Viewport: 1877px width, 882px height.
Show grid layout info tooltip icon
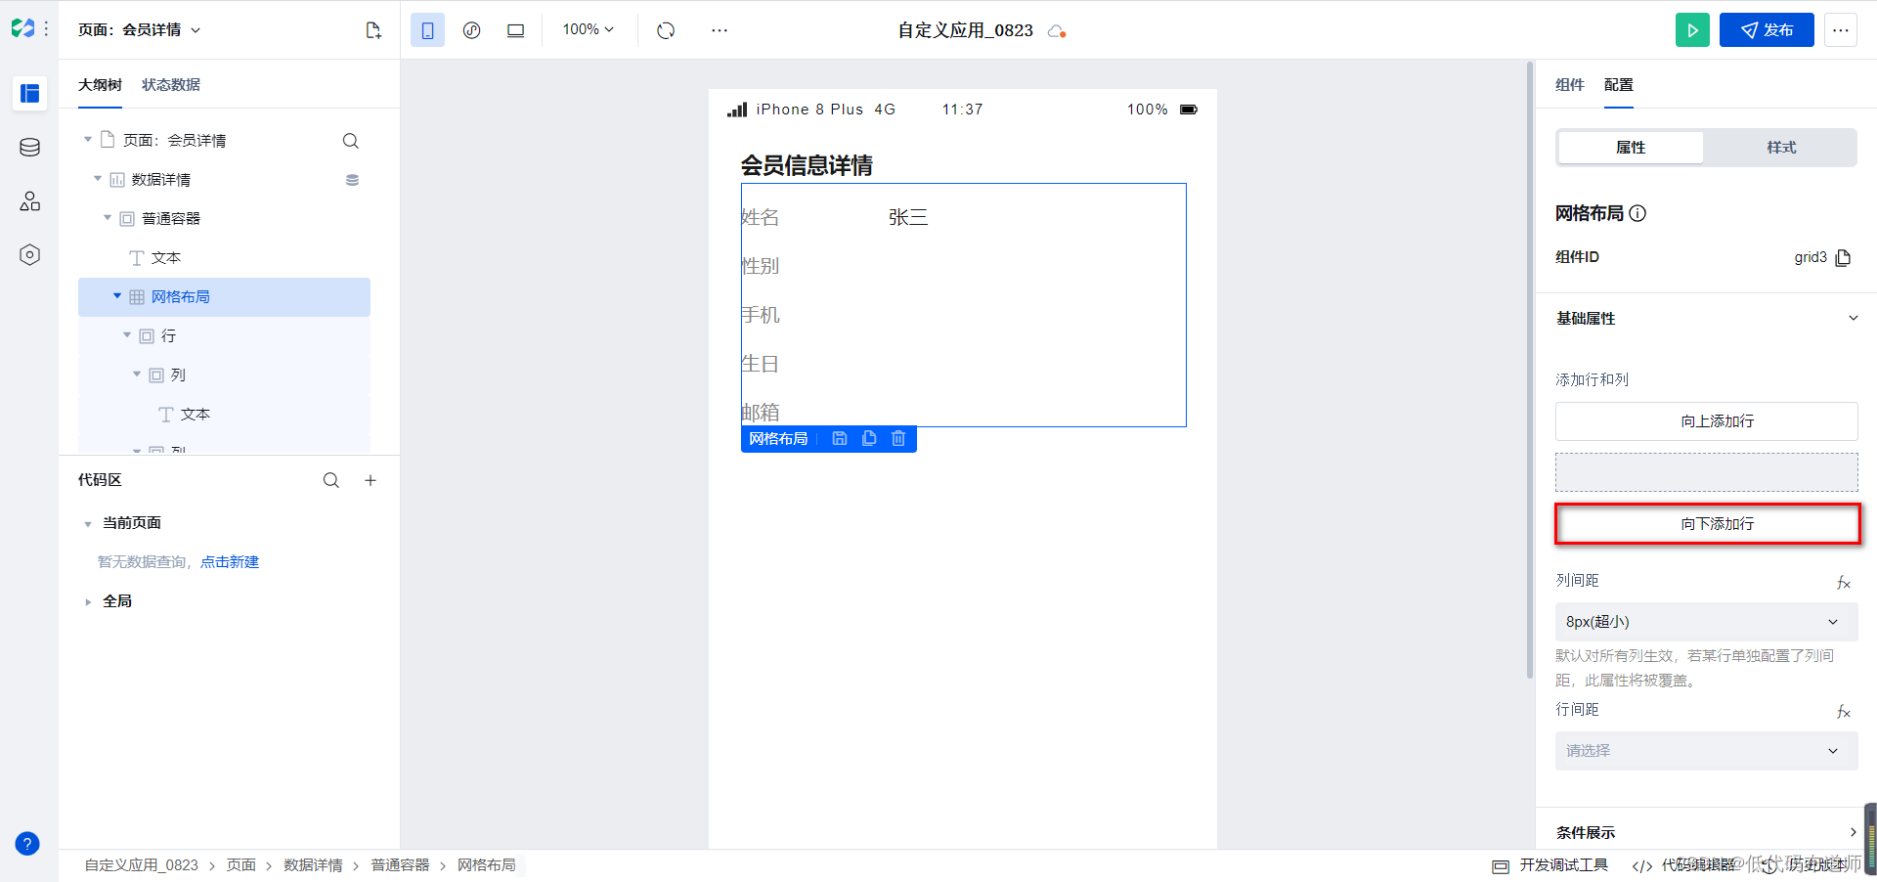point(1637,213)
